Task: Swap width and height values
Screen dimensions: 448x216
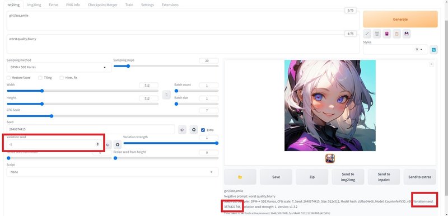Action: pyautogui.click(x=166, y=95)
